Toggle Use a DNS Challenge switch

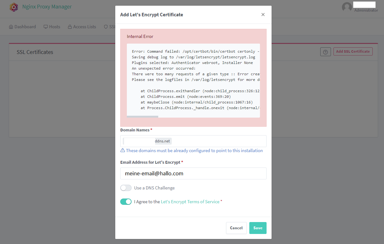[x=126, y=188]
